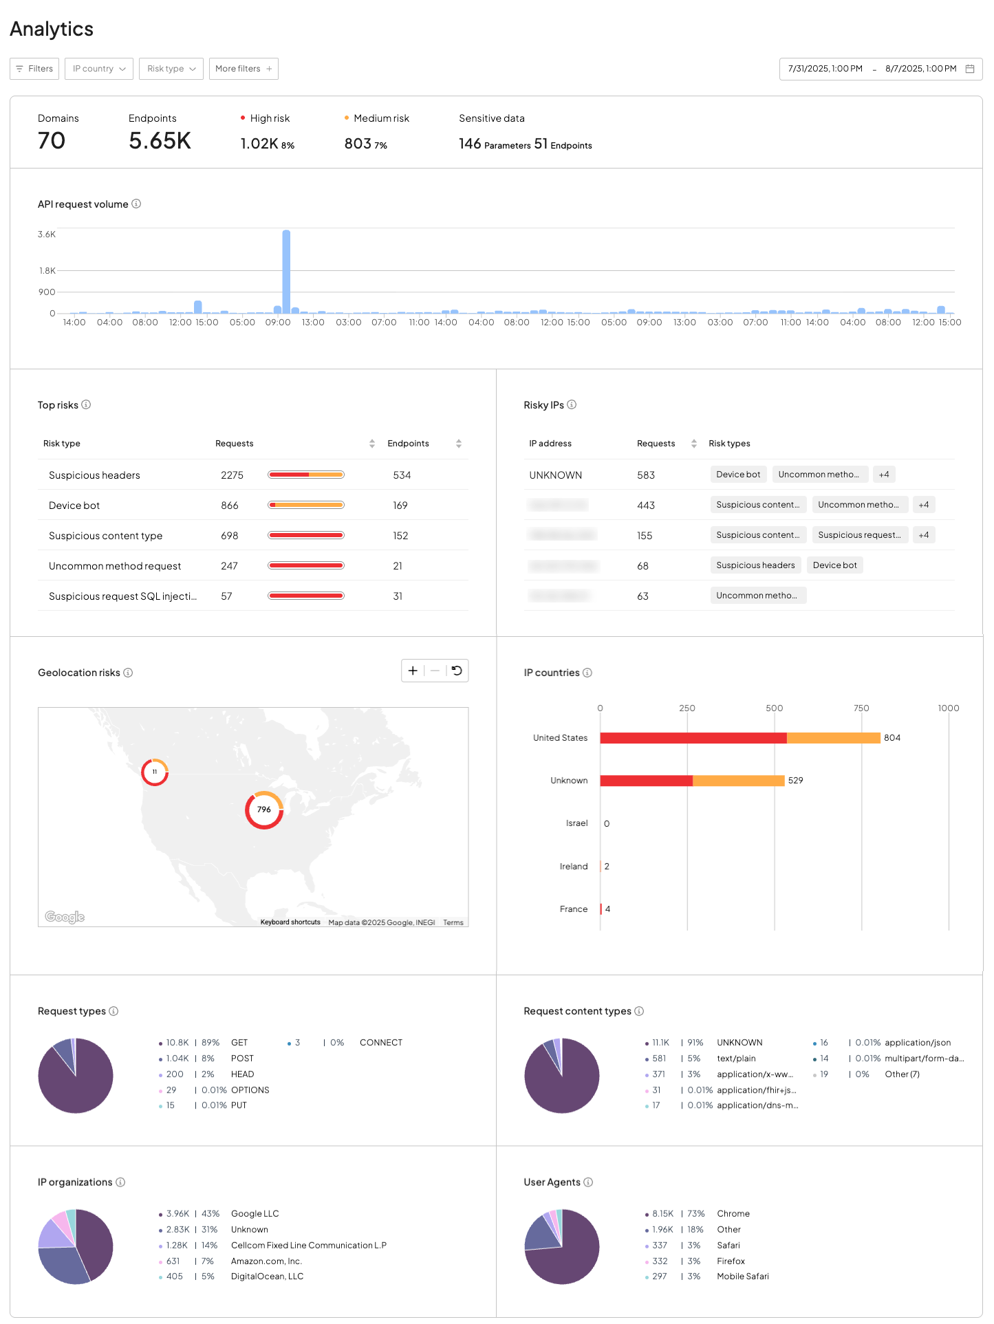Expand +4 risk types for UNKNOWN IP
The height and width of the screenshot is (1324, 994).
[884, 475]
